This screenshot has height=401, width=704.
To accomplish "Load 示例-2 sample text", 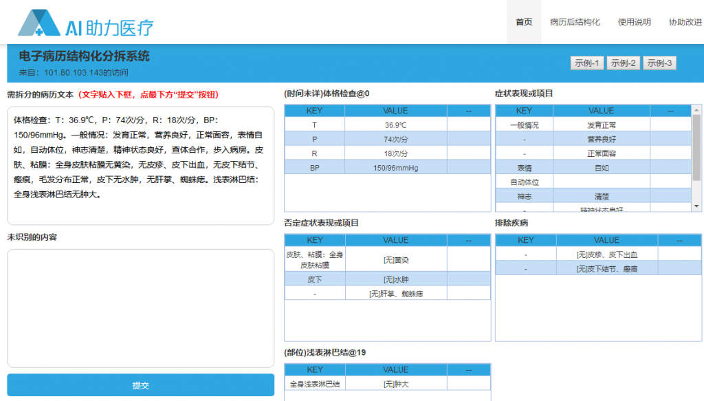I will [624, 63].
